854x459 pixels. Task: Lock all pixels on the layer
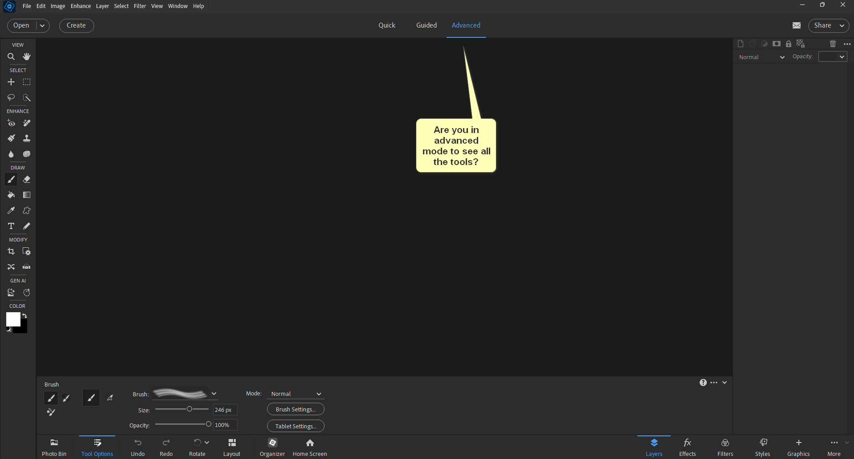[788, 43]
